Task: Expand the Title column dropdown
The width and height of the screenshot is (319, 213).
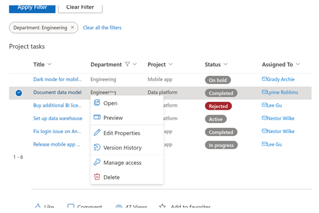Action: click(x=49, y=64)
